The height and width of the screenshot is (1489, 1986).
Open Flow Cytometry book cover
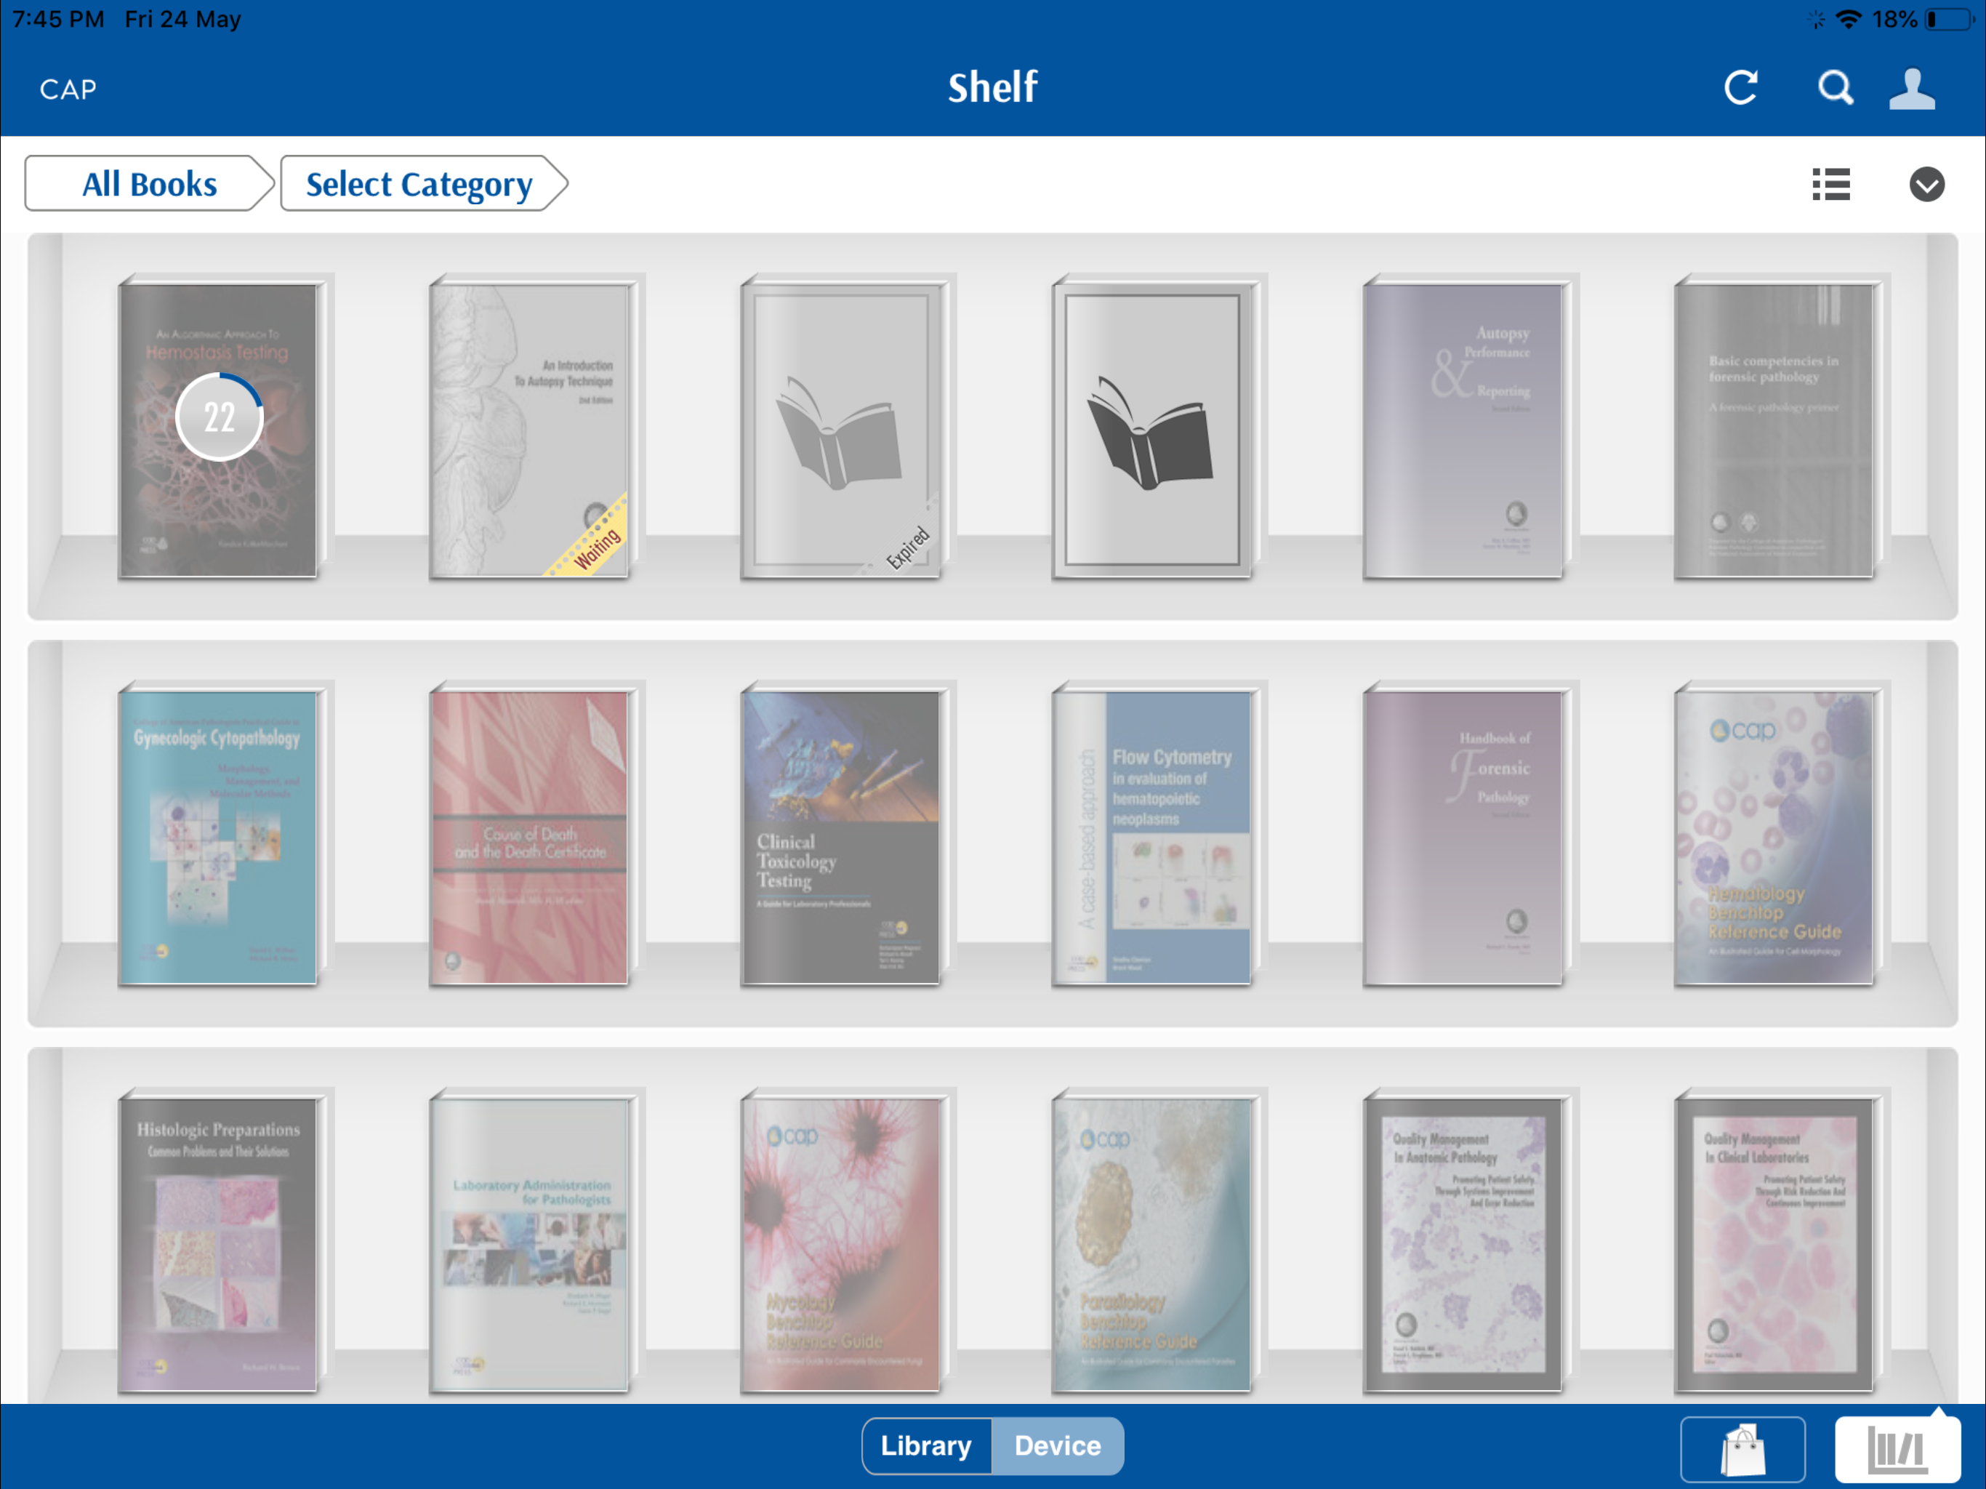coord(1152,835)
